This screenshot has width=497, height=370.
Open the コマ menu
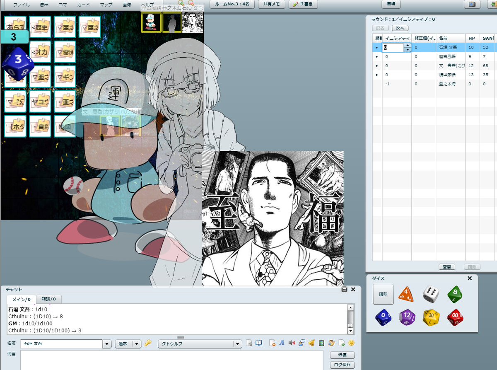click(63, 5)
